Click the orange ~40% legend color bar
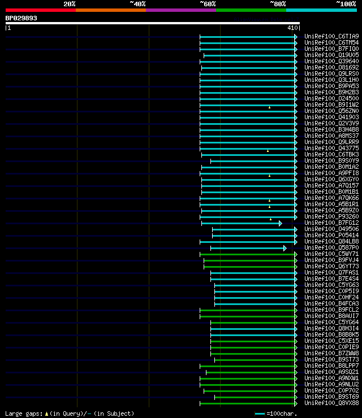Screen dimensions: 362x418 111,10
